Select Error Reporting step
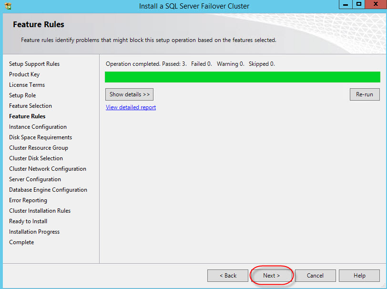The image size is (387, 289). coord(28,200)
